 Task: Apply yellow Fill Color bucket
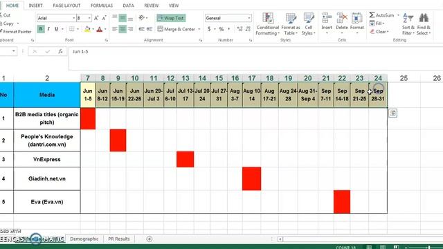[x=87, y=29]
